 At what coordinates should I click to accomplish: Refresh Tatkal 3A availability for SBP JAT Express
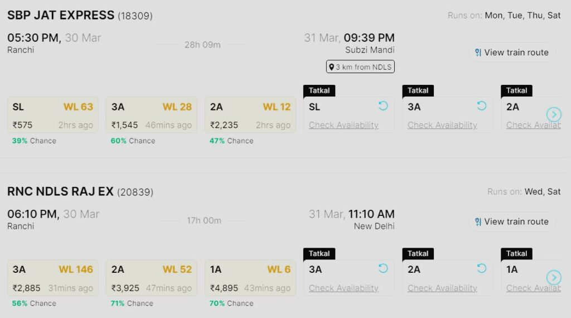482,106
